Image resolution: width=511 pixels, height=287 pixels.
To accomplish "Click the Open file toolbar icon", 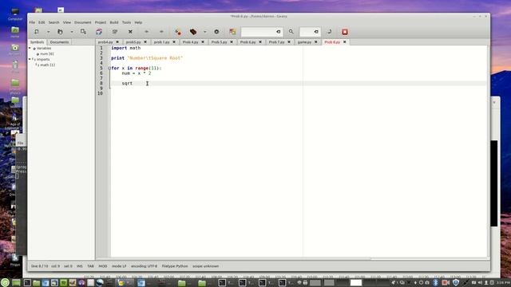I will pyautogui.click(x=60, y=32).
